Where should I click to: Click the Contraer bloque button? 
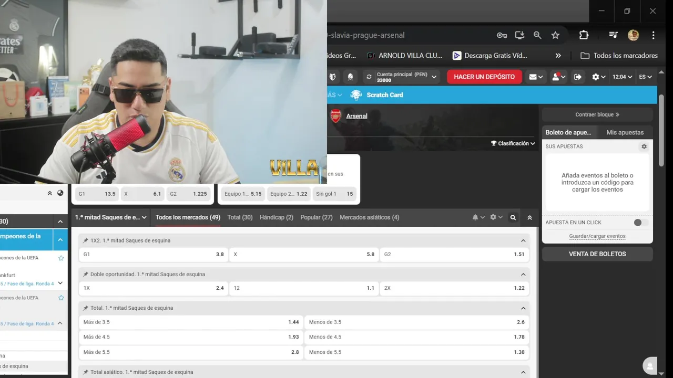[597, 114]
